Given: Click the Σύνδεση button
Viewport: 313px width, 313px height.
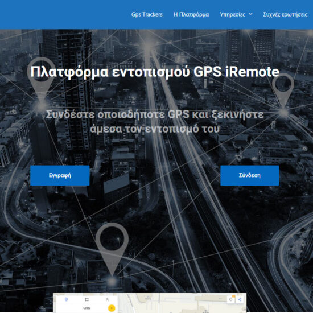Looking at the screenshot, I should [249, 175].
